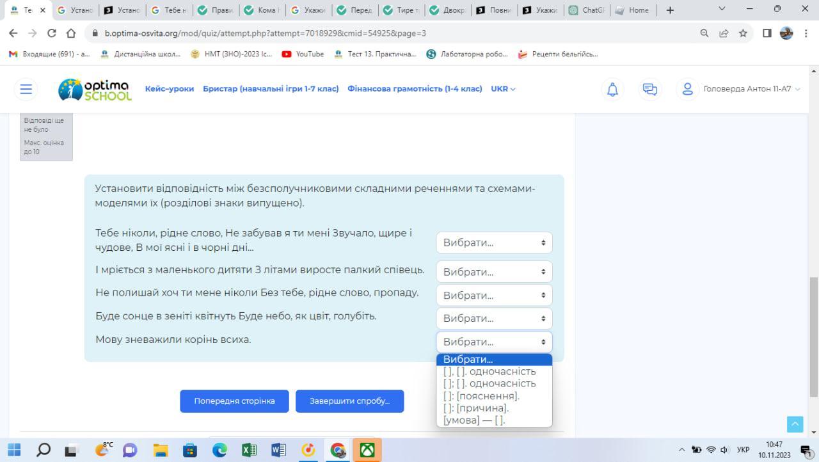
Task: Open the messages chat icon
Action: tap(649, 90)
